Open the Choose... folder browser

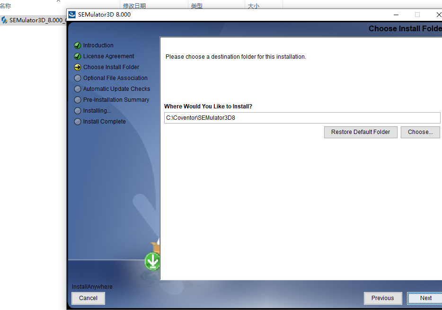point(420,132)
